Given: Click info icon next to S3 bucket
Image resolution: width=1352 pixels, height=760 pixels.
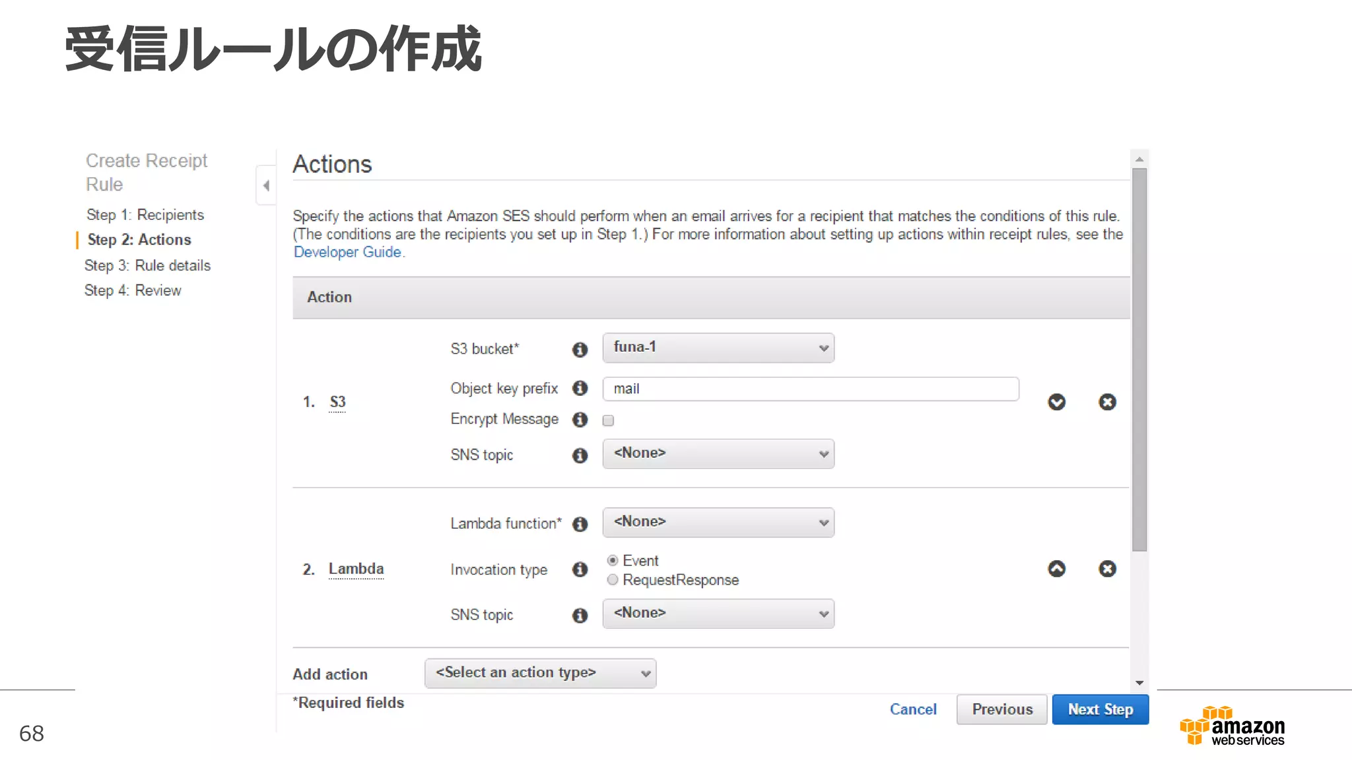Looking at the screenshot, I should pyautogui.click(x=580, y=350).
